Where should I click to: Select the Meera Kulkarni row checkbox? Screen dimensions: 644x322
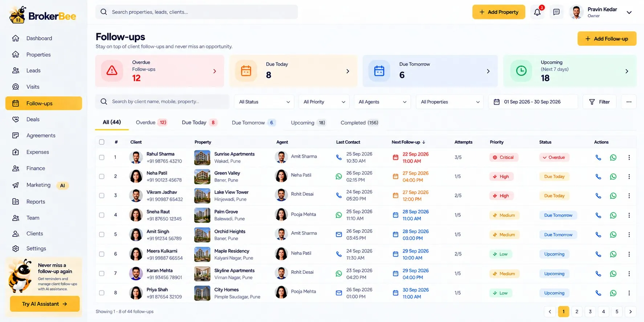pyautogui.click(x=102, y=254)
